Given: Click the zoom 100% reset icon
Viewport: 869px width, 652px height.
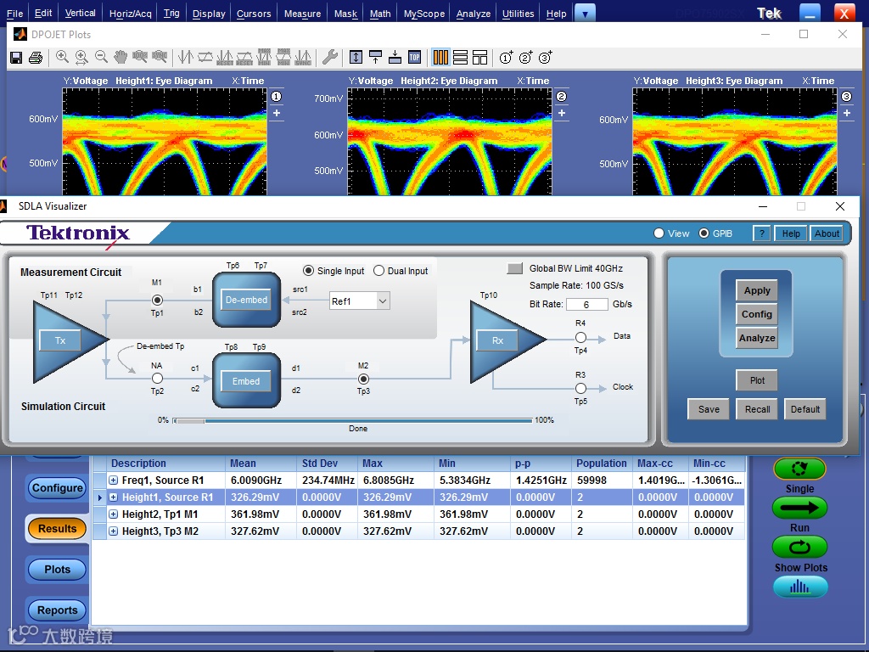Looking at the screenshot, I should coord(140,57).
